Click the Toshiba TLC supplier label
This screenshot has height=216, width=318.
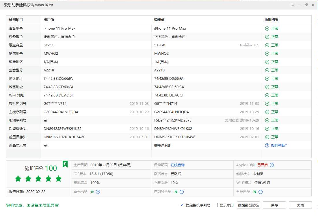point(249,45)
